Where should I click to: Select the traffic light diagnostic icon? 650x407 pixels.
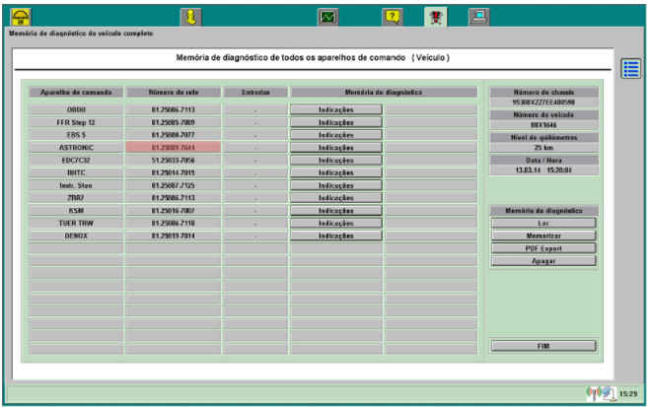tap(435, 16)
